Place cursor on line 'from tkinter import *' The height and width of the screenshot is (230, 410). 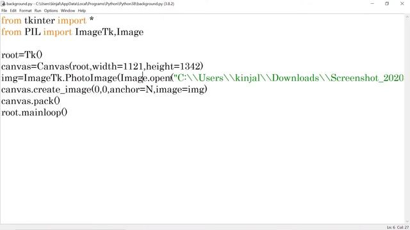pyautogui.click(x=47, y=20)
